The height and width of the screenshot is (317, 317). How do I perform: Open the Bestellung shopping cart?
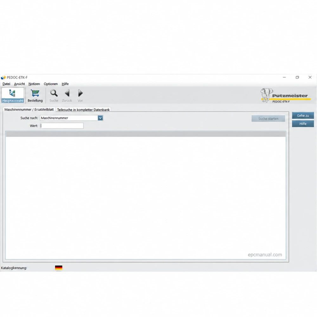point(35,95)
